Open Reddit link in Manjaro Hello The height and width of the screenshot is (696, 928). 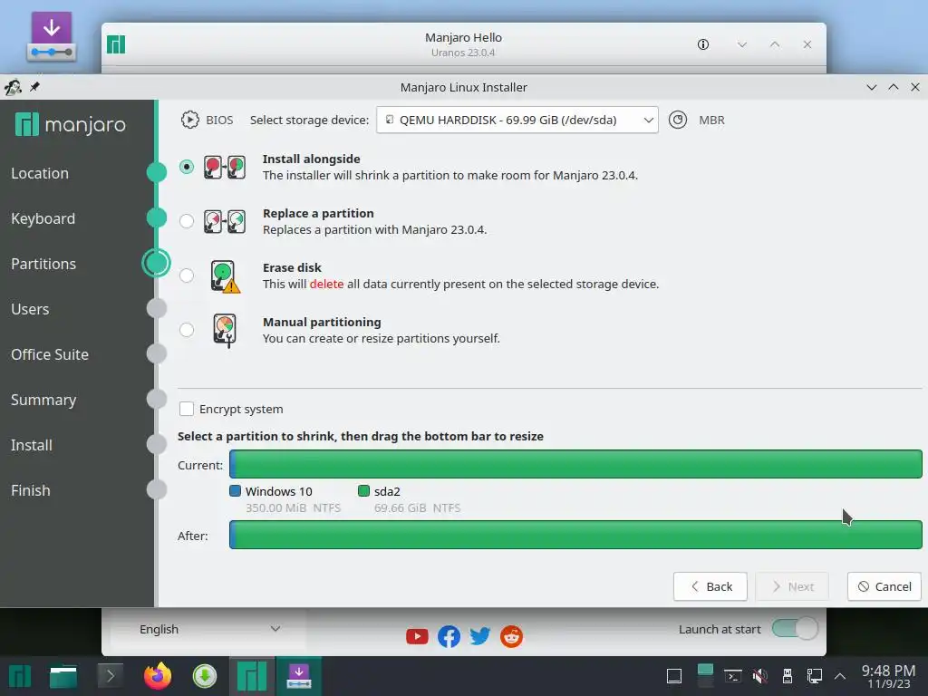click(x=511, y=636)
